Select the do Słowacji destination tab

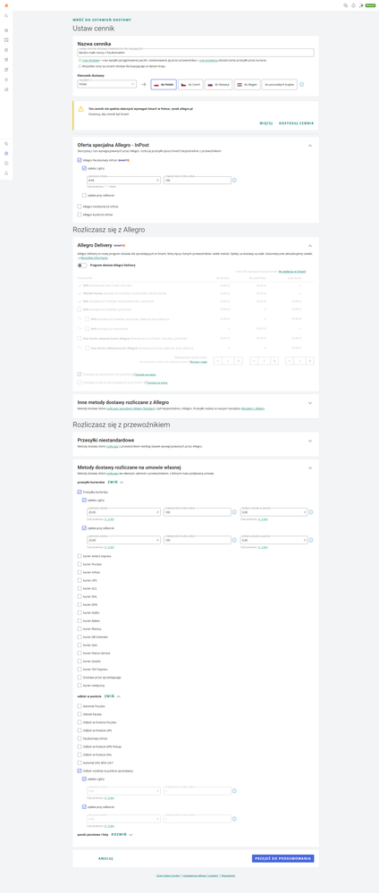218,84
